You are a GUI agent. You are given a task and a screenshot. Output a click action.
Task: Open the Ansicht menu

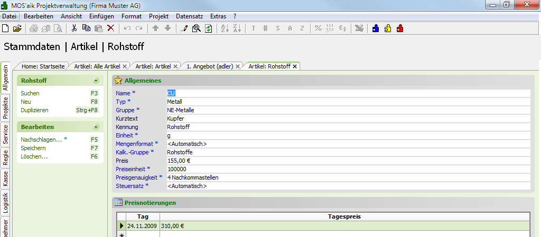[x=71, y=16]
